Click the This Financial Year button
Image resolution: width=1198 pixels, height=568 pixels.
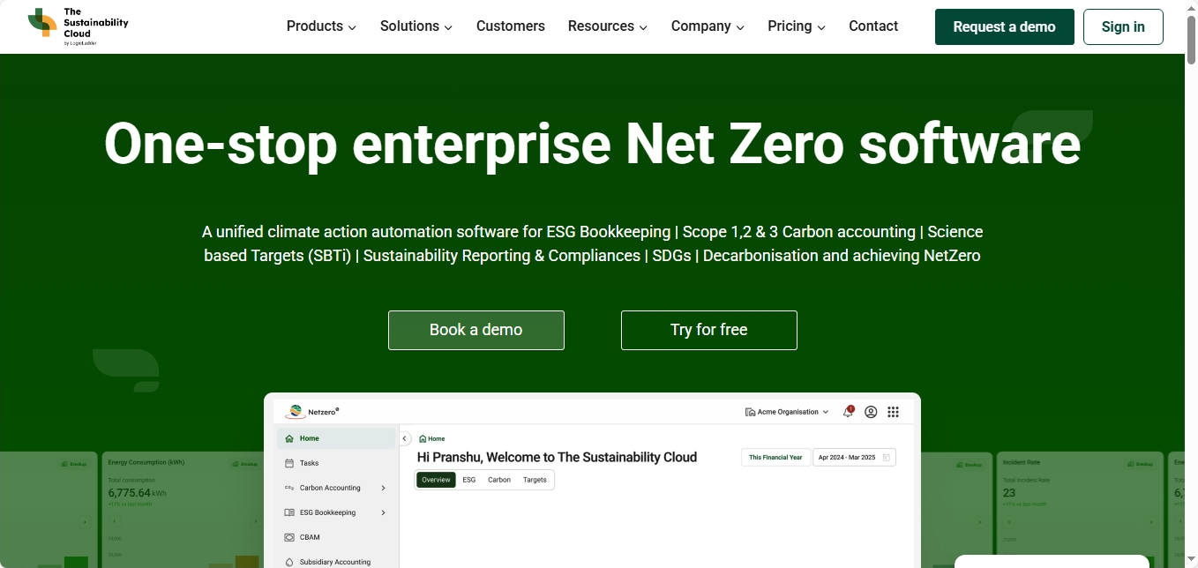pyautogui.click(x=775, y=457)
